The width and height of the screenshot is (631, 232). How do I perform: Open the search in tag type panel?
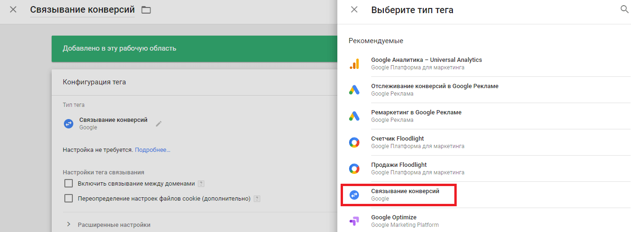pyautogui.click(x=624, y=9)
